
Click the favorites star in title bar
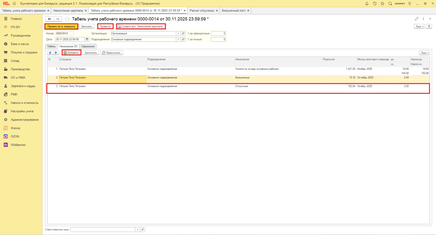pos(382,3)
